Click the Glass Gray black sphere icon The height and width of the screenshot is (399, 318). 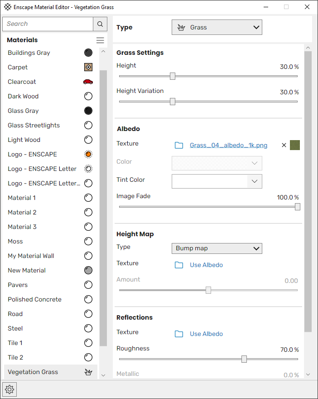(88, 111)
